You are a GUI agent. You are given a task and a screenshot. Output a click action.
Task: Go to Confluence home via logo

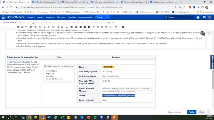(x=16, y=17)
